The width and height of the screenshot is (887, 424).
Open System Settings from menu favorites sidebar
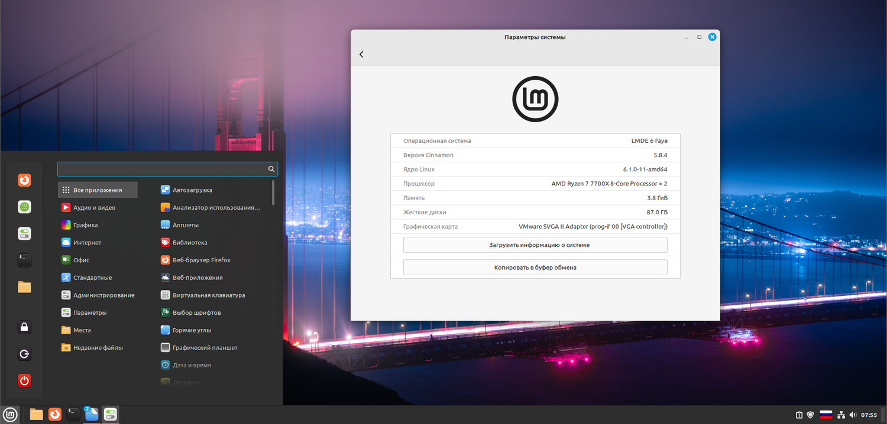tap(24, 233)
